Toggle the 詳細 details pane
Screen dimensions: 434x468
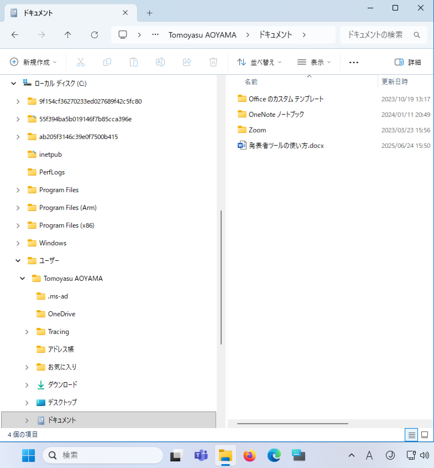(408, 62)
